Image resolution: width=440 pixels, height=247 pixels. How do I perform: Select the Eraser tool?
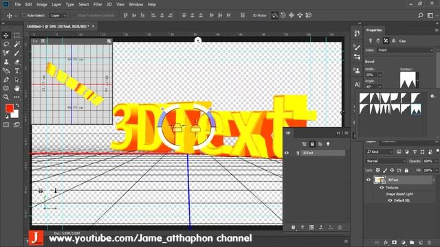[16, 62]
